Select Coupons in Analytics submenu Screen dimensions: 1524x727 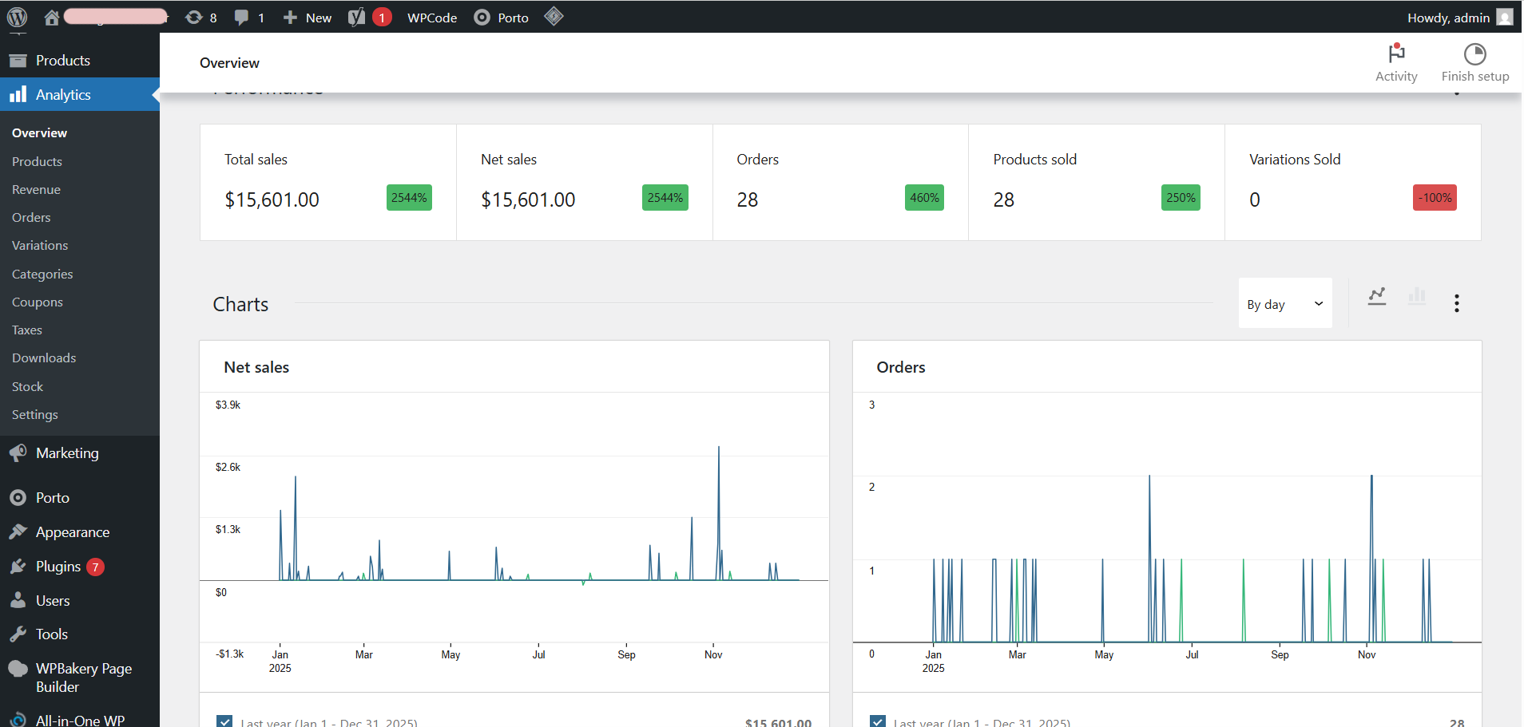[x=38, y=302]
